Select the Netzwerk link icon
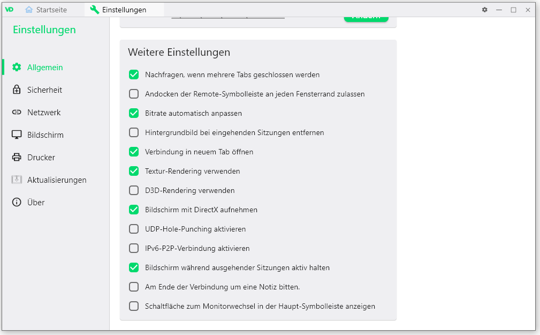The width and height of the screenshot is (540, 335). [x=17, y=112]
